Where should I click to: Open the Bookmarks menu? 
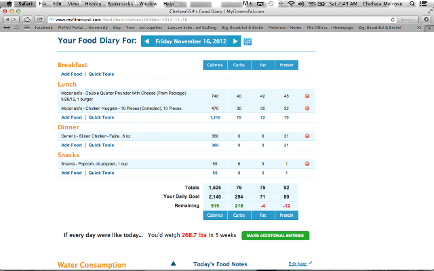[120, 4]
